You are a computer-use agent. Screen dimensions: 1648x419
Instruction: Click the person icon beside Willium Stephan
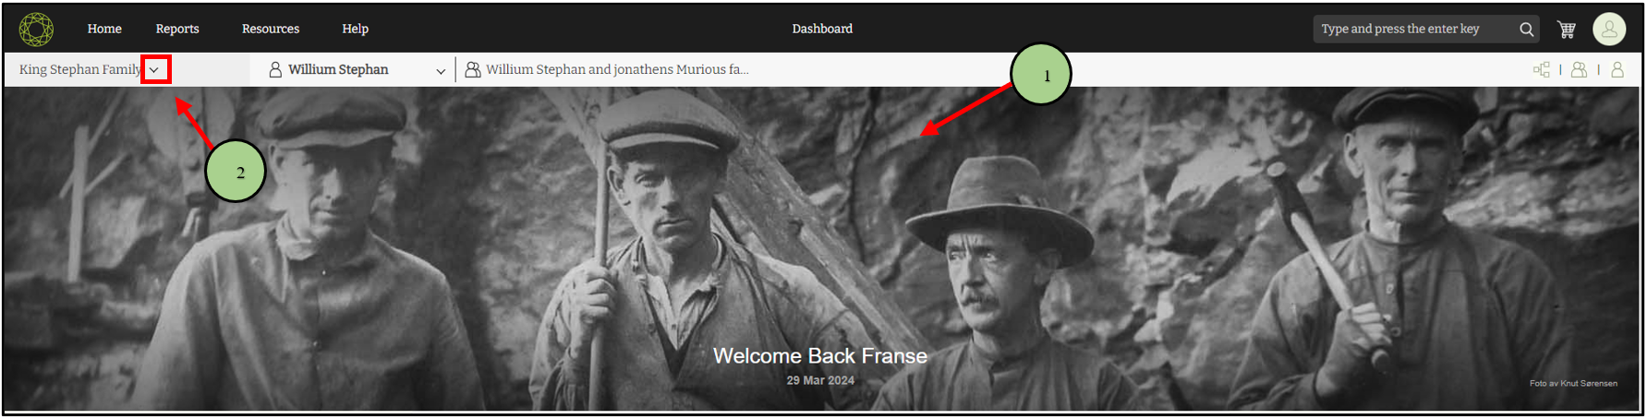pyautogui.click(x=275, y=70)
